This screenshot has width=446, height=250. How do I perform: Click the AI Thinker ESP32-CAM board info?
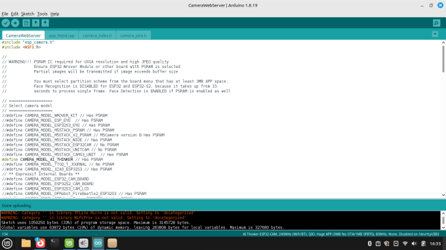coord(341,234)
